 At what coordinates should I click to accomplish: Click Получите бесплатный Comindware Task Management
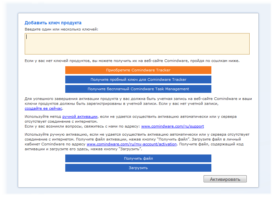pyautogui.click(x=138, y=89)
